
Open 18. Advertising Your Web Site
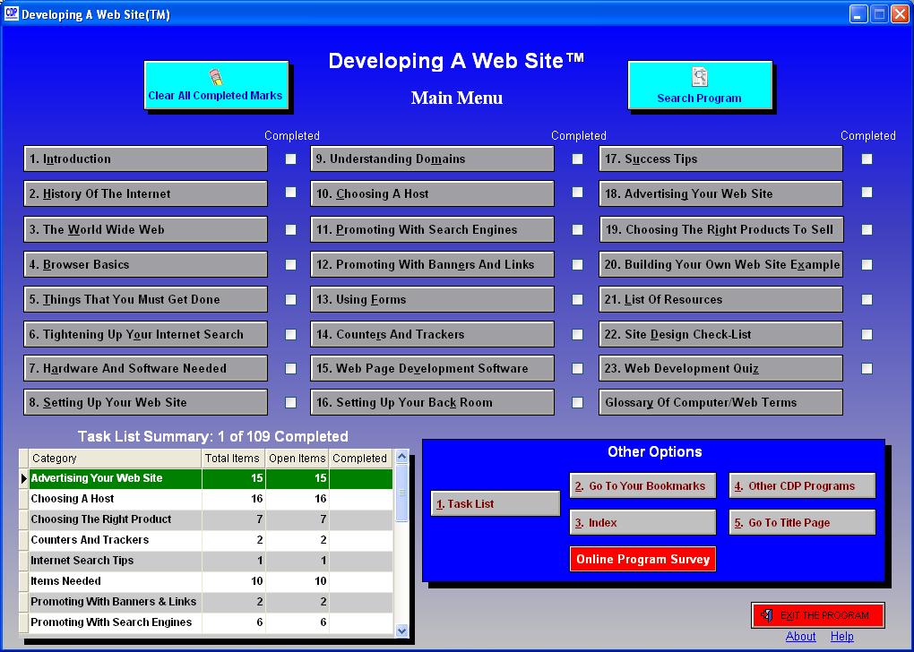(x=721, y=193)
